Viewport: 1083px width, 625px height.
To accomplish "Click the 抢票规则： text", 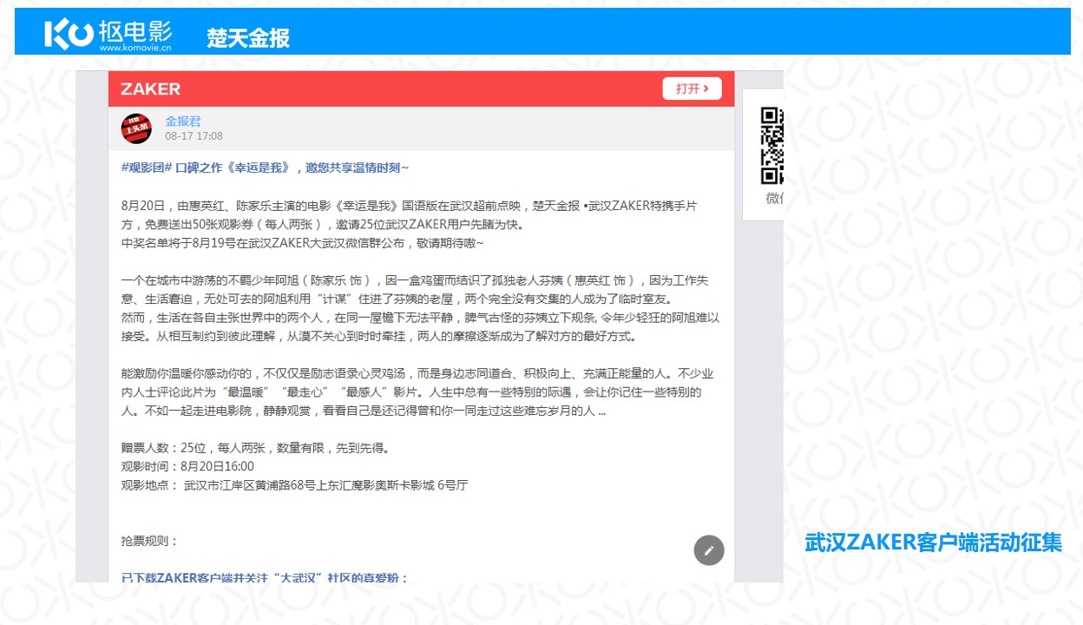I will [149, 541].
